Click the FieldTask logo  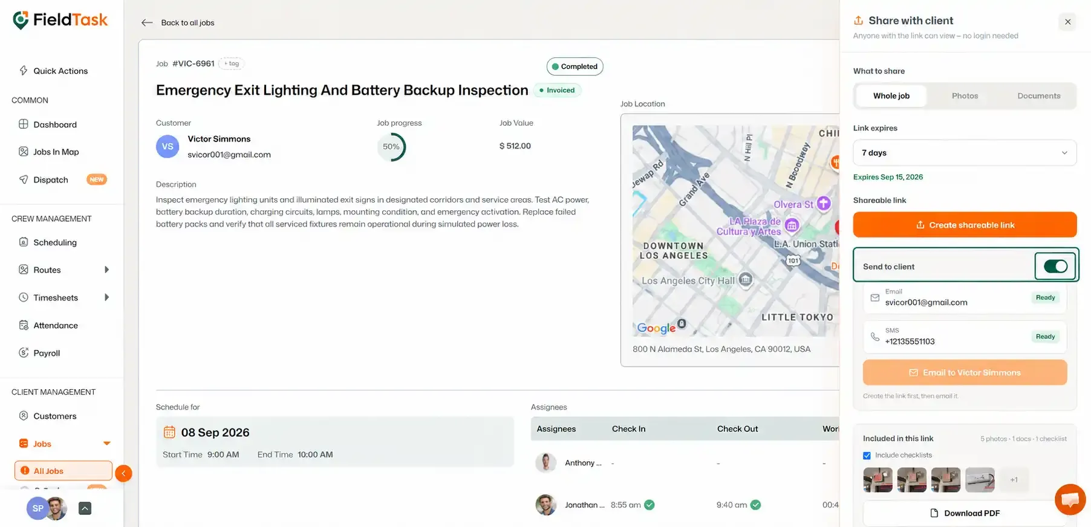click(x=60, y=20)
